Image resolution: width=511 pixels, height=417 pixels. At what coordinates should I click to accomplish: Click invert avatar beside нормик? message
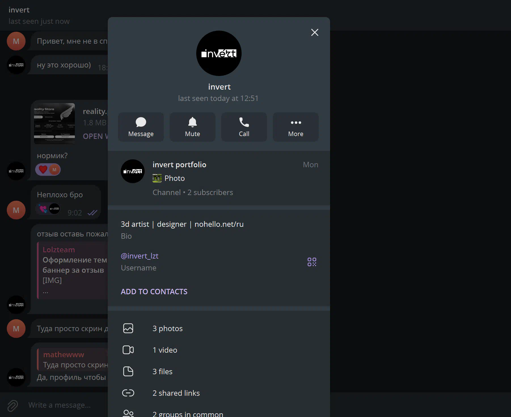(16, 171)
